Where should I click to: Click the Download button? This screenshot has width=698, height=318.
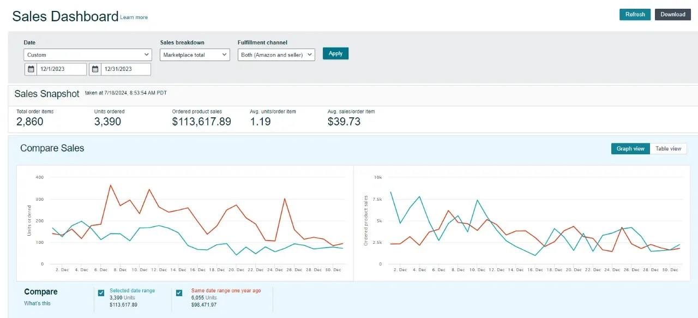point(672,14)
